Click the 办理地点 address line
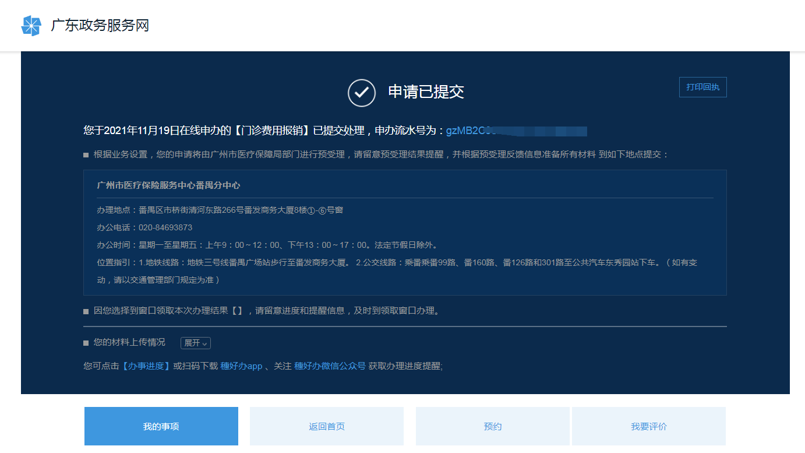This screenshot has height=453, width=805. (x=220, y=210)
